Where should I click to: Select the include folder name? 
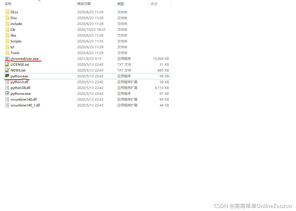pyautogui.click(x=16, y=24)
